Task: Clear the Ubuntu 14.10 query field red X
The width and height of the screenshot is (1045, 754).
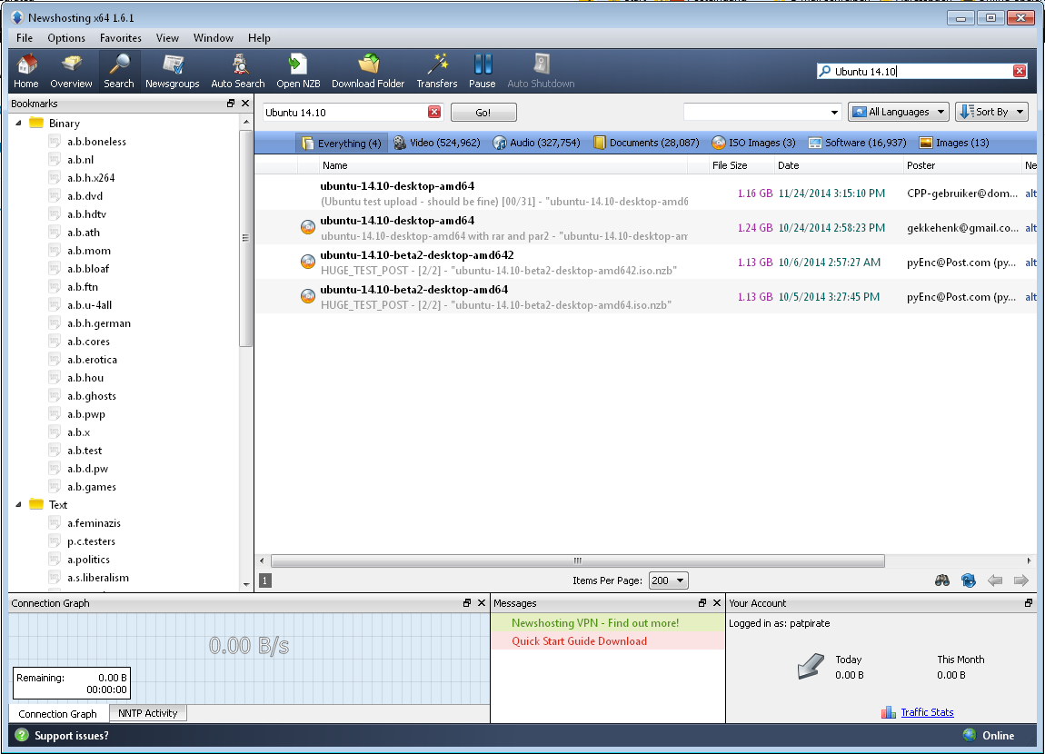Action: tap(433, 112)
